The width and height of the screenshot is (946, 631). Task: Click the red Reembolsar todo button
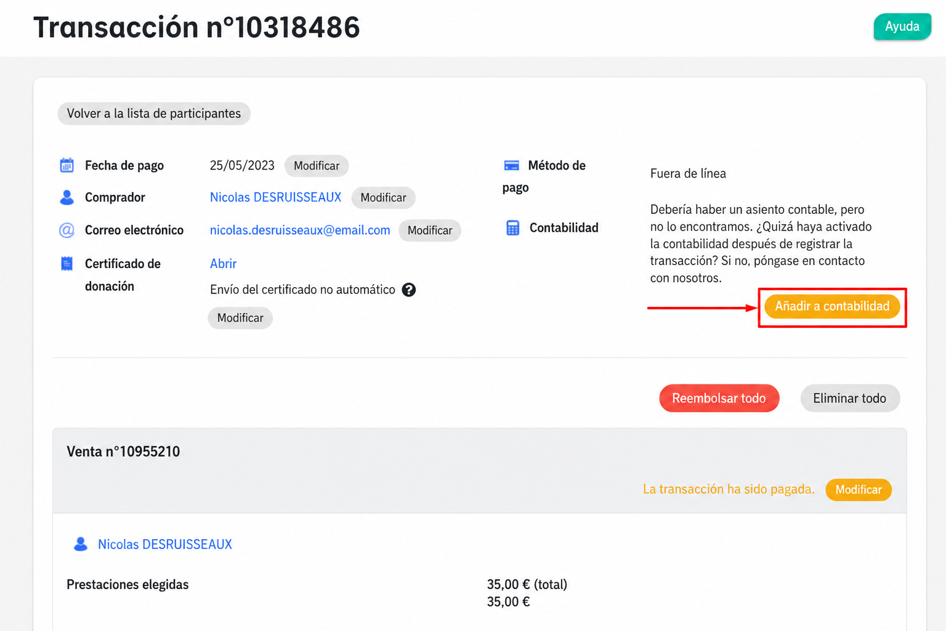coord(719,398)
